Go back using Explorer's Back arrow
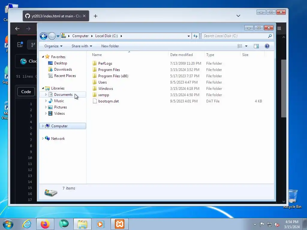 [43, 36]
